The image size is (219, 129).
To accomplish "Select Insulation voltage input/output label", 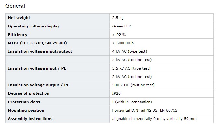I will [x=40, y=51].
